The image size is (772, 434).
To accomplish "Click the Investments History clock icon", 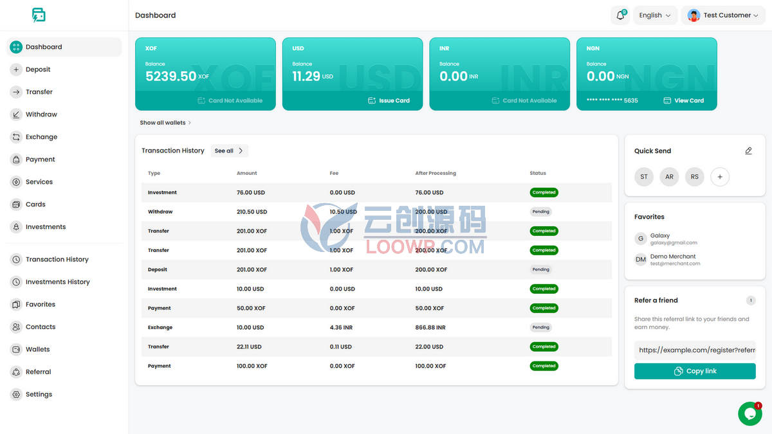I will coord(16,282).
